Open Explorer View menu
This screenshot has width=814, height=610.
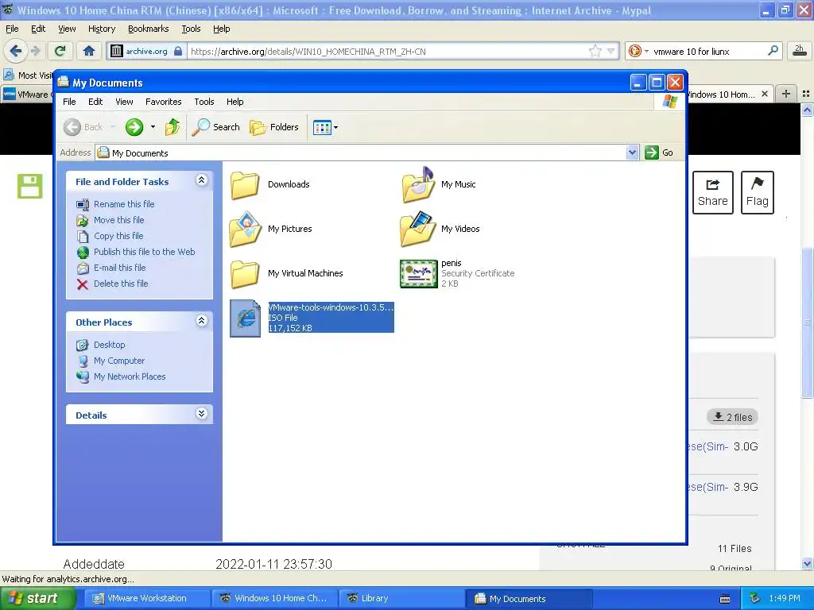point(124,102)
